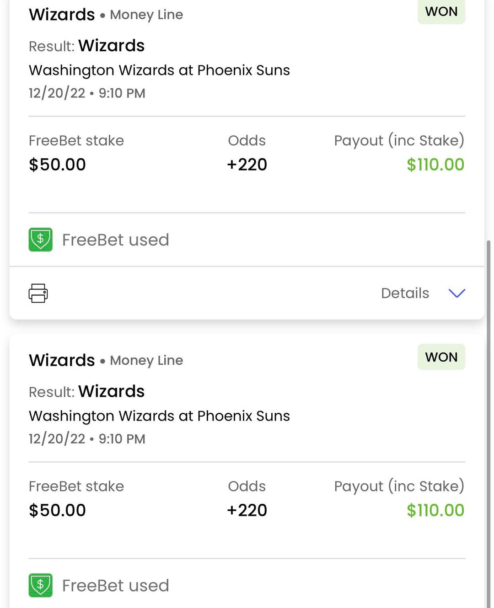Click the WON badge on the second bet
Image resolution: width=494 pixels, height=608 pixels.
click(x=441, y=357)
